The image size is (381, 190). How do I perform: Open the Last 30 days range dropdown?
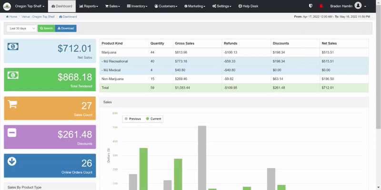(x=21, y=28)
